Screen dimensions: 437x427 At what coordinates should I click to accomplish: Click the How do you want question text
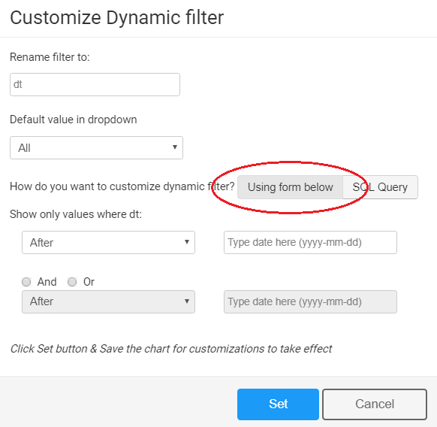pyautogui.click(x=122, y=186)
